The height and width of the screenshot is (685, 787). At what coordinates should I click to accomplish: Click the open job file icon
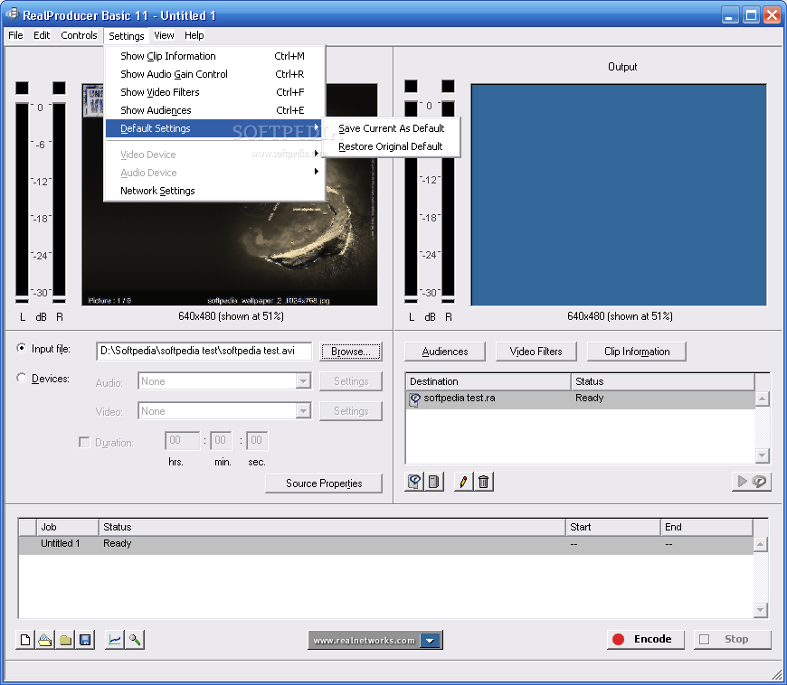tap(45, 640)
